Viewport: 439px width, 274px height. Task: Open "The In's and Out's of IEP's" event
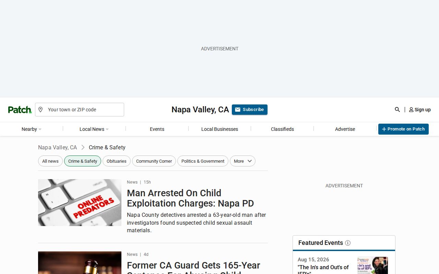pos(323,270)
